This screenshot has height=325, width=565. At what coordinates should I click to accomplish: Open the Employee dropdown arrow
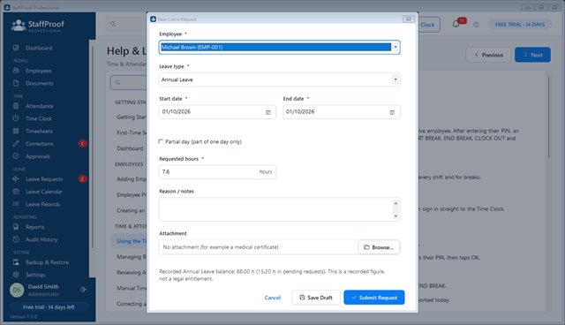tap(395, 47)
